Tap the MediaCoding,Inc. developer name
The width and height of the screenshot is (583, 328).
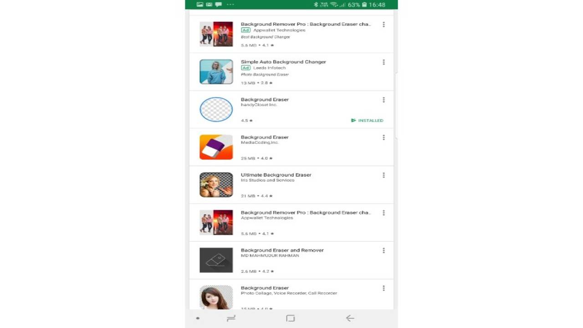[x=260, y=143]
